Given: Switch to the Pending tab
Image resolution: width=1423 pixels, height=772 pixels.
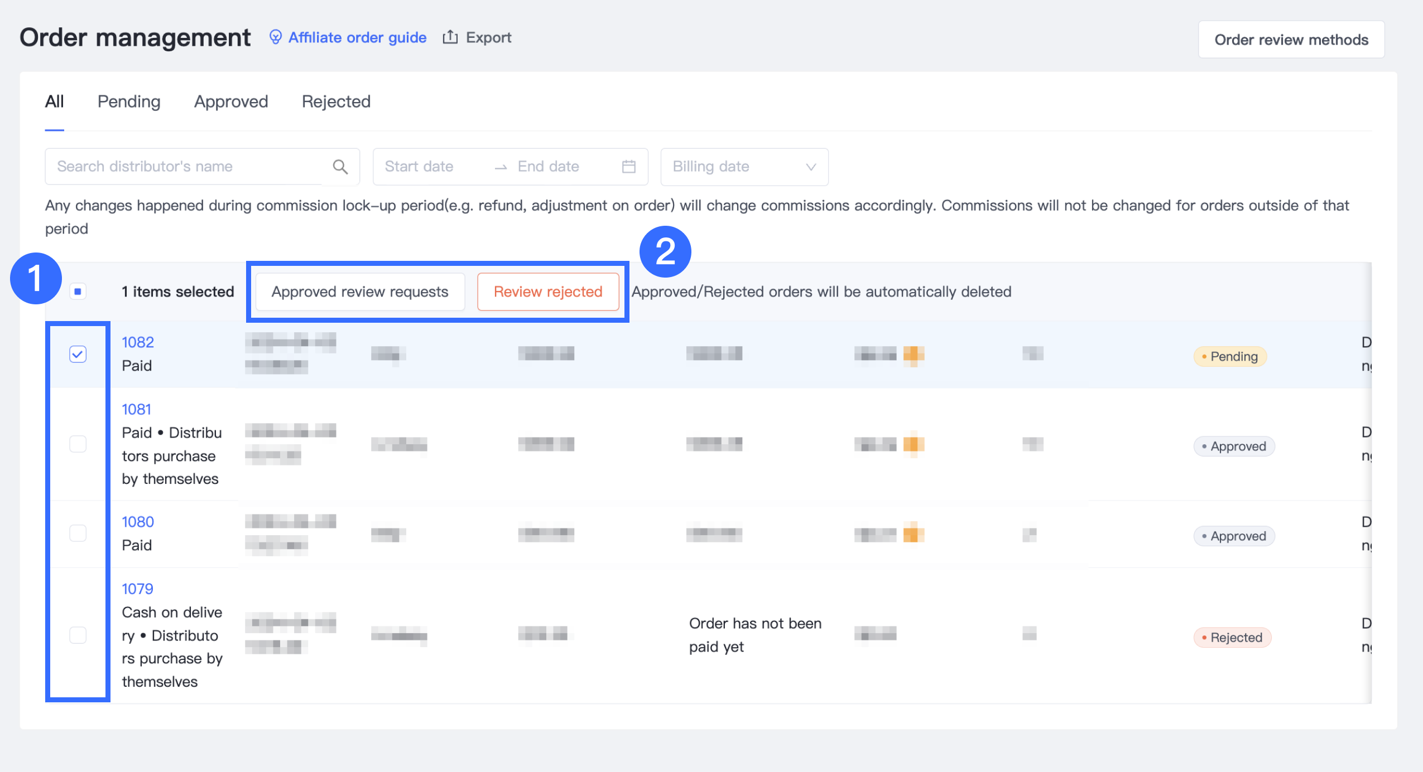Looking at the screenshot, I should click(129, 101).
